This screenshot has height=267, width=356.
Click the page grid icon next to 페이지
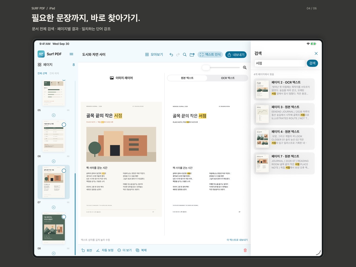pyautogui.click(x=39, y=65)
